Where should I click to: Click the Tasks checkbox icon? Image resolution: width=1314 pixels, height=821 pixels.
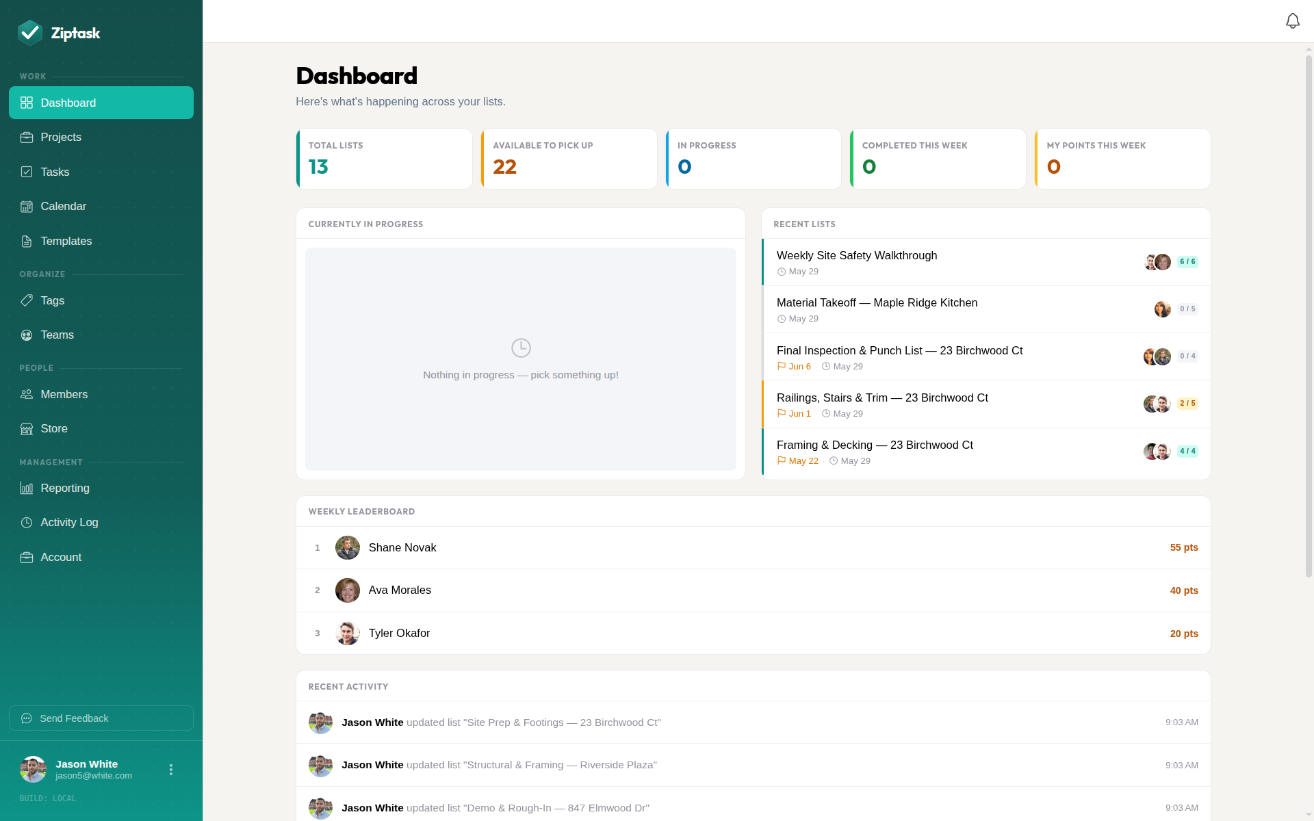[x=27, y=172]
